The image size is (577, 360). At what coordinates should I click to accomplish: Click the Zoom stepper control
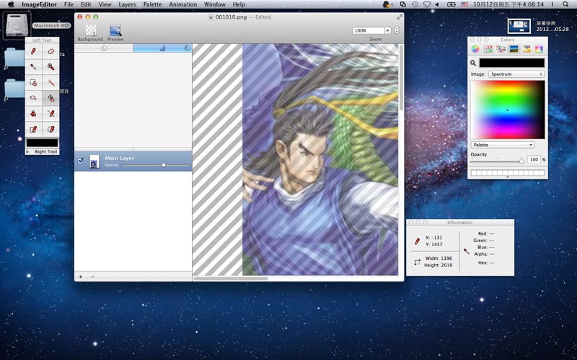397,30
